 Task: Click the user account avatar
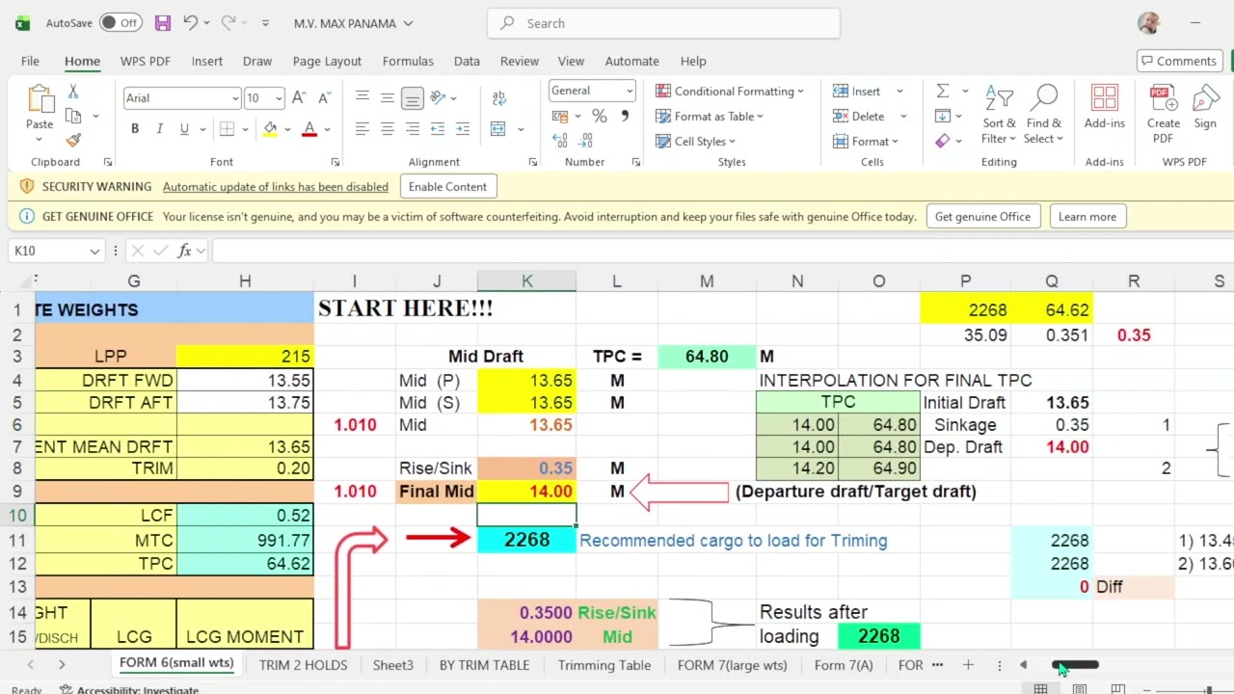(1148, 23)
